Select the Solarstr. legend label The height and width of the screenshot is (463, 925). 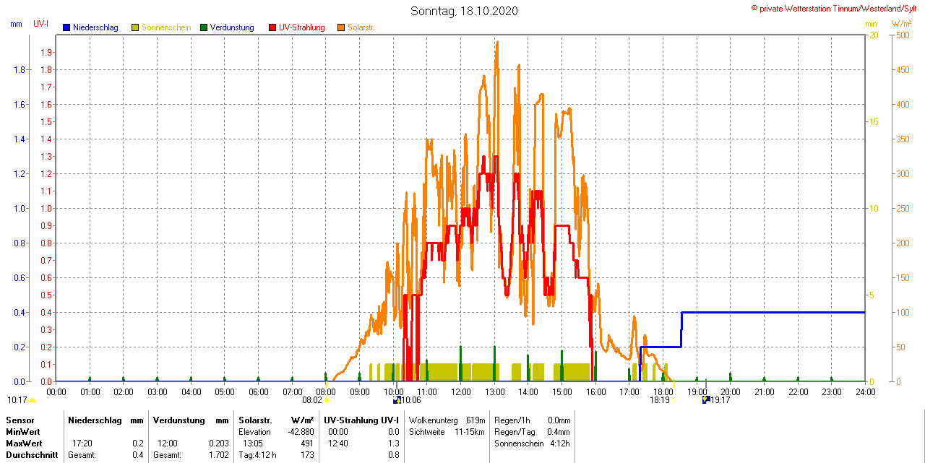(361, 27)
